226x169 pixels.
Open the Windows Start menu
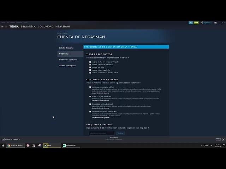[x=3, y=145]
